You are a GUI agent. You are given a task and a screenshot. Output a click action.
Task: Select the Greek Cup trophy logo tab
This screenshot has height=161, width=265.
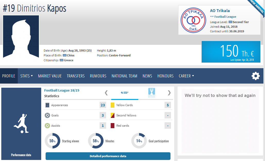[152, 93]
